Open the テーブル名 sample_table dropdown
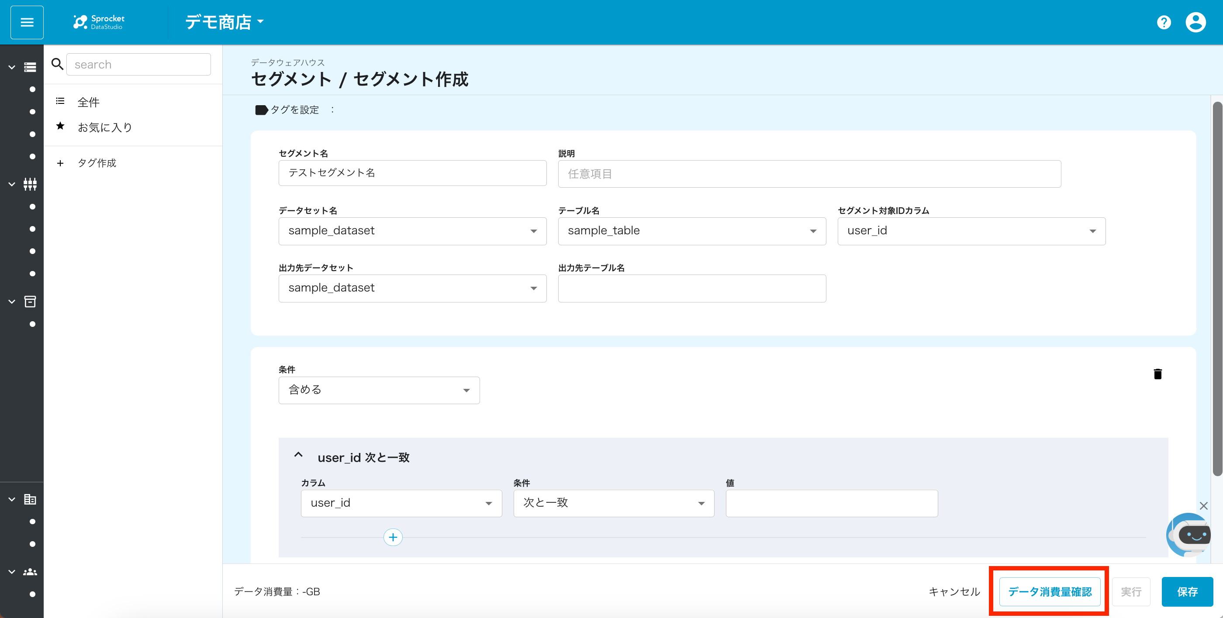1223x618 pixels. (x=691, y=231)
